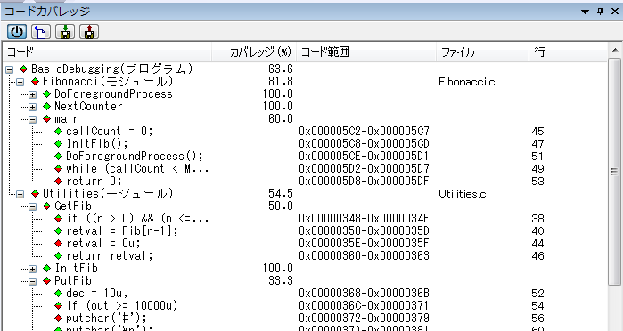623x331 pixels.
Task: Select the 'while (callCount < M...' row
Action: coord(305,169)
